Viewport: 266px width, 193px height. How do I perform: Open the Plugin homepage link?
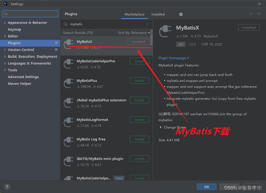pyautogui.click(x=174, y=58)
